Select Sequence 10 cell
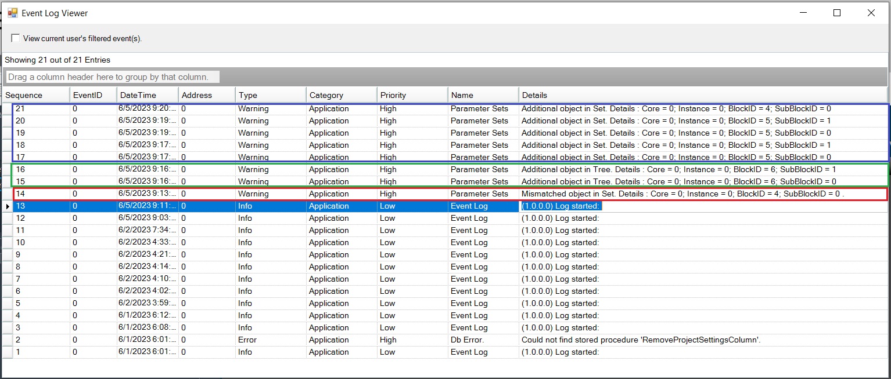 [41, 242]
